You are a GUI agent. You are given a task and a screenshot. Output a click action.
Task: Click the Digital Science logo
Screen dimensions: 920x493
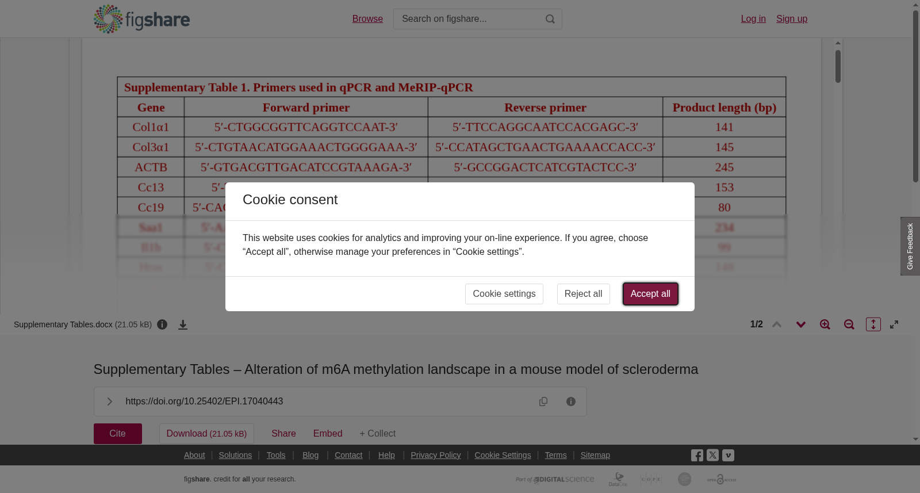[x=555, y=479]
